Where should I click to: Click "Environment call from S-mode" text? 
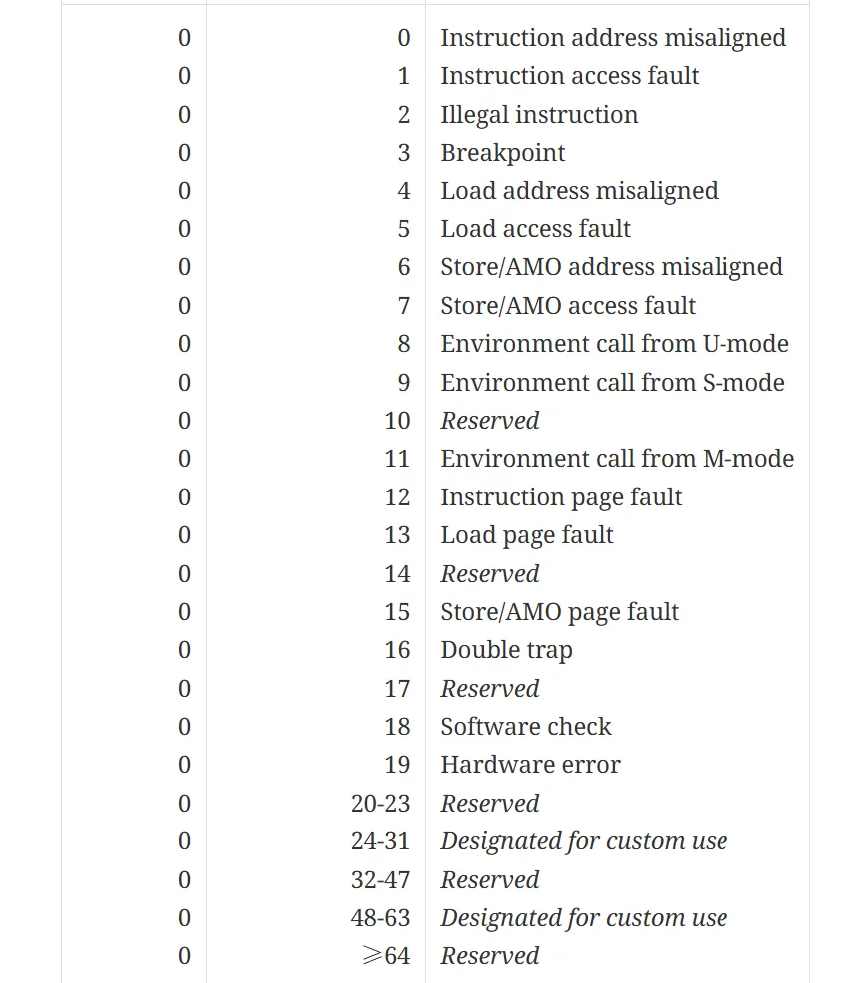613,383
